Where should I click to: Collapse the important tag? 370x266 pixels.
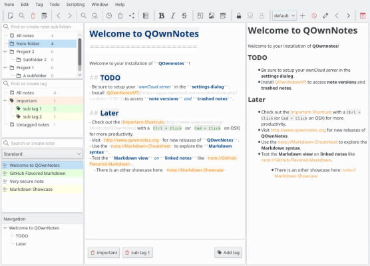[5, 100]
